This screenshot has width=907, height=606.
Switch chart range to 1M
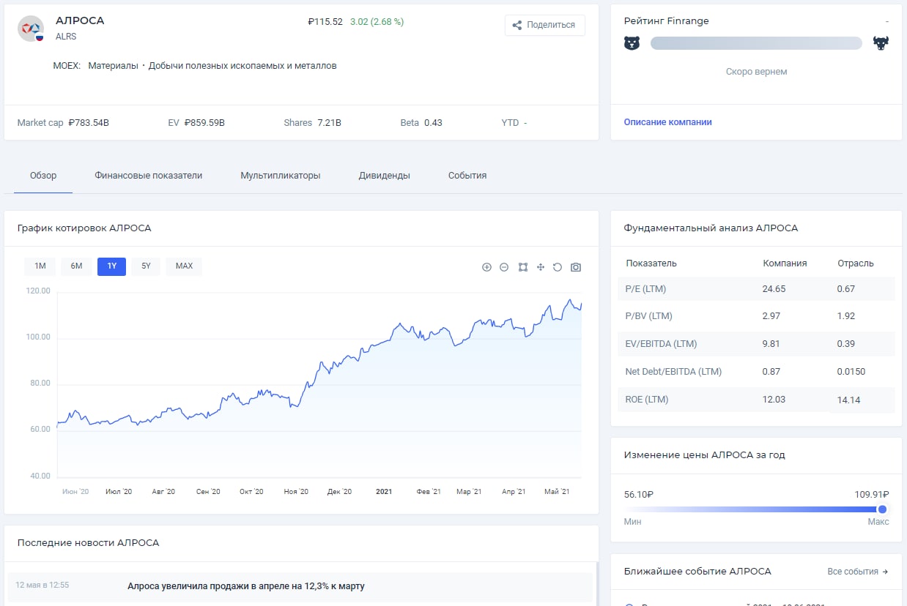click(40, 266)
